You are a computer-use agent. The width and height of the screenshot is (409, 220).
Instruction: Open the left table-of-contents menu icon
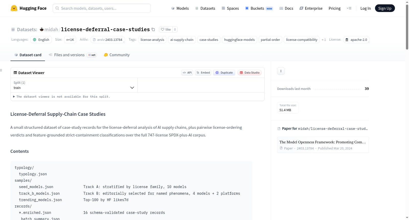pyautogui.click(x=1, y=70)
